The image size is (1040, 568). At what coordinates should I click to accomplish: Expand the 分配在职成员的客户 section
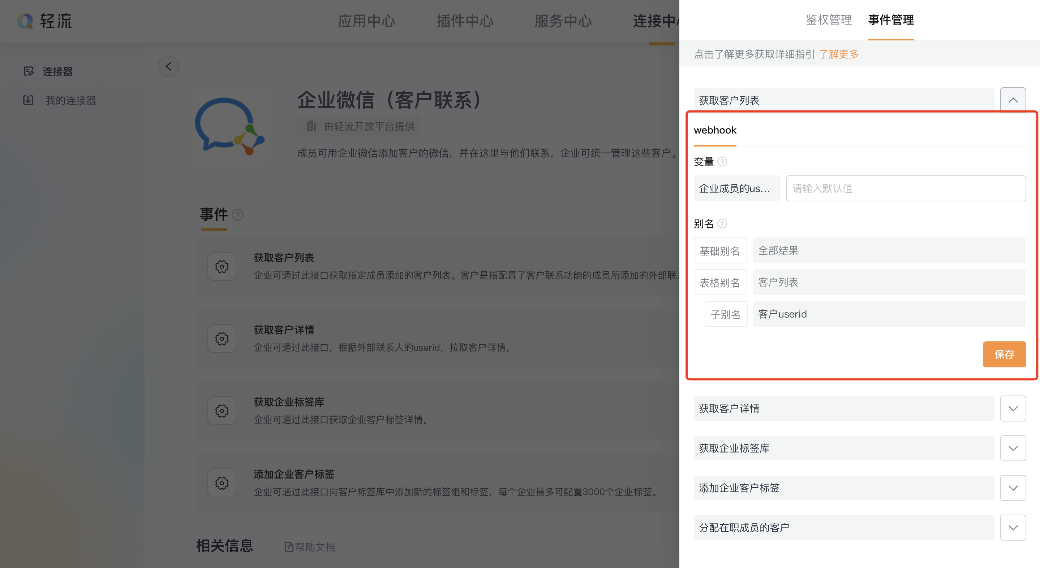tap(1013, 528)
